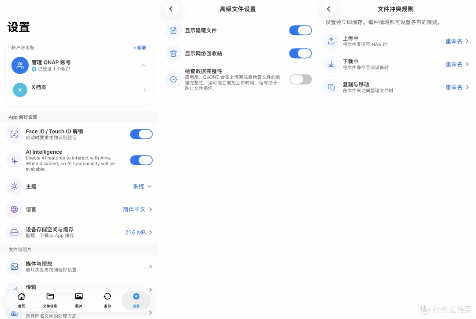Enable 检查数据完整性 switch
This screenshot has height=319, width=476.
pyautogui.click(x=300, y=79)
